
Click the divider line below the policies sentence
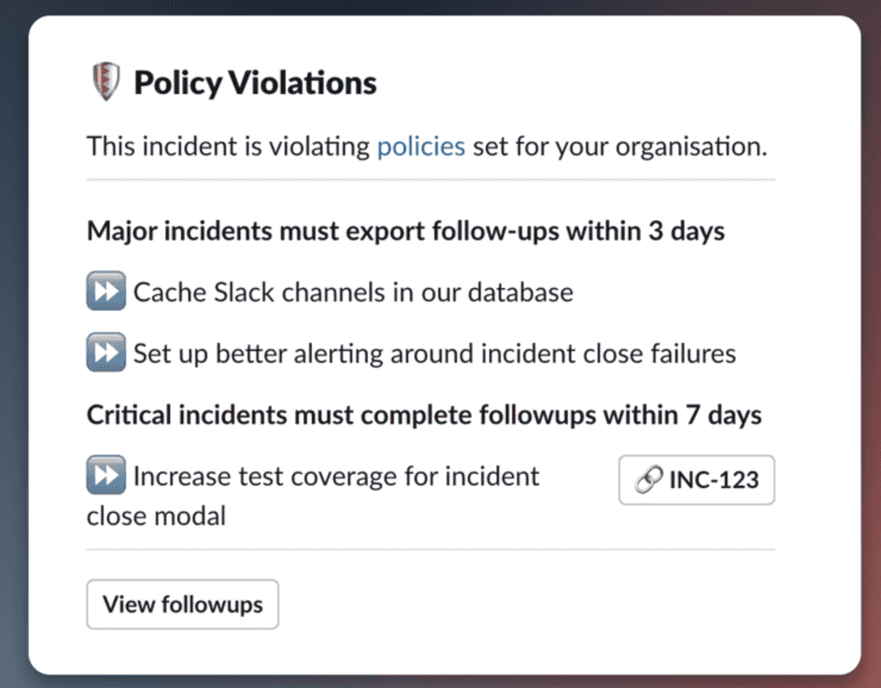[x=430, y=179]
